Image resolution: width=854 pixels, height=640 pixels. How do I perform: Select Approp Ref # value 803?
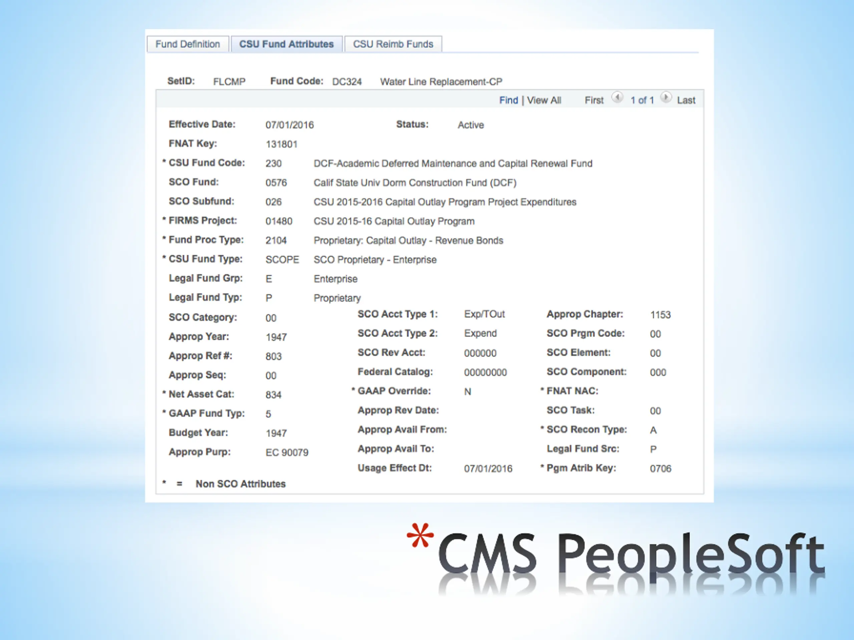click(x=273, y=356)
